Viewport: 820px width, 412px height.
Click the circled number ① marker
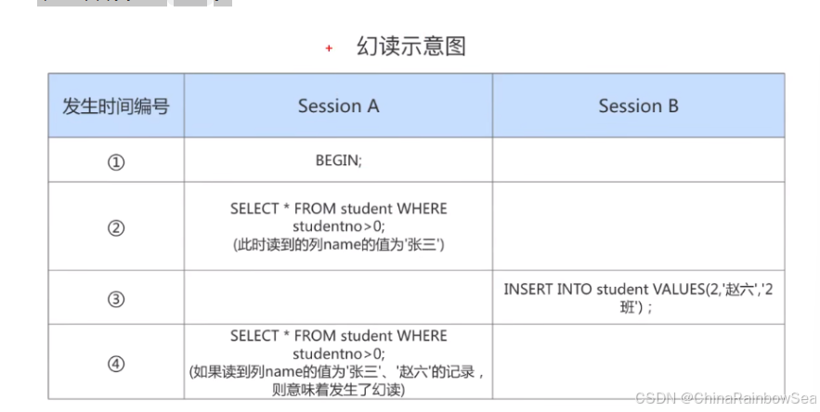pyautogui.click(x=116, y=161)
